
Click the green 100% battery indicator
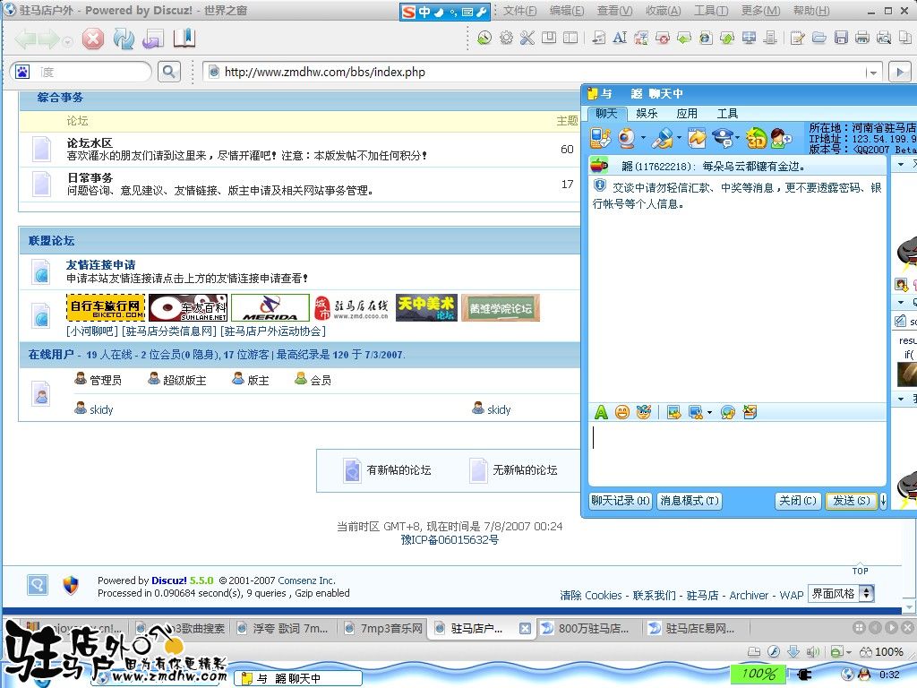point(758,674)
